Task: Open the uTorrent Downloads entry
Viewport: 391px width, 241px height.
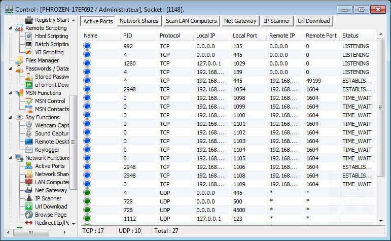Action: coord(51,85)
